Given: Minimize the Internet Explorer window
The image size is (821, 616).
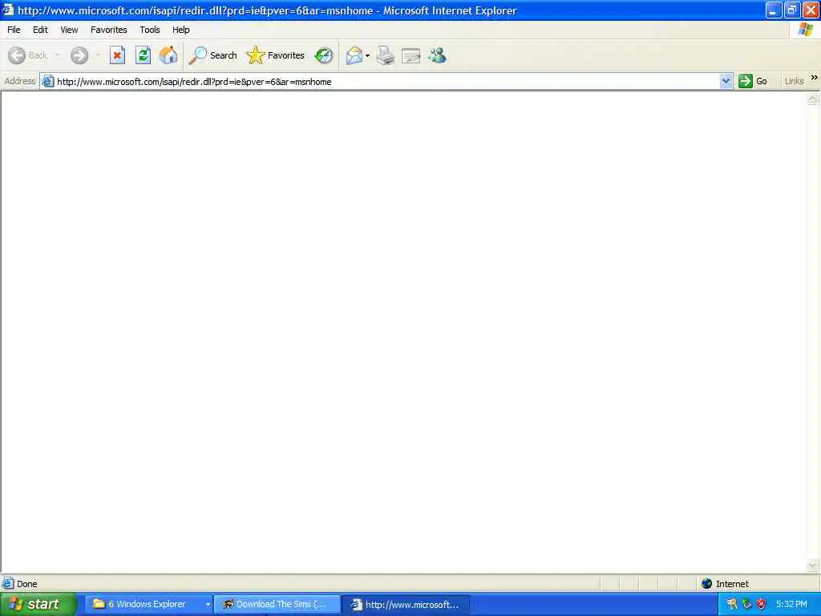Looking at the screenshot, I should coord(774,10).
